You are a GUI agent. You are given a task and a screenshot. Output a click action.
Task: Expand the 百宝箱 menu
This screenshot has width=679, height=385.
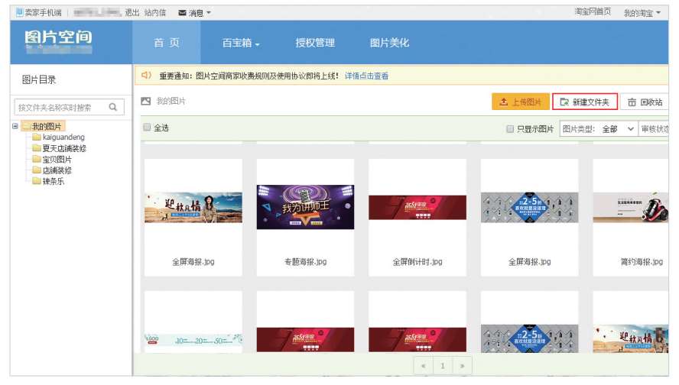(x=241, y=44)
